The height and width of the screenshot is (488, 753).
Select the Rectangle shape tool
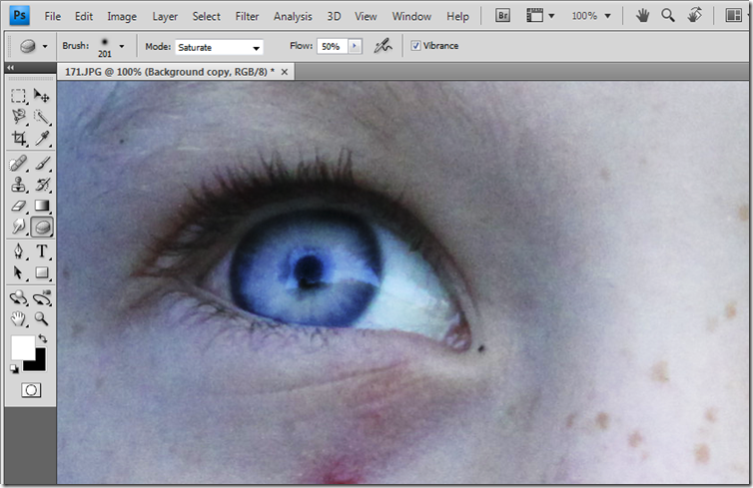pos(42,272)
